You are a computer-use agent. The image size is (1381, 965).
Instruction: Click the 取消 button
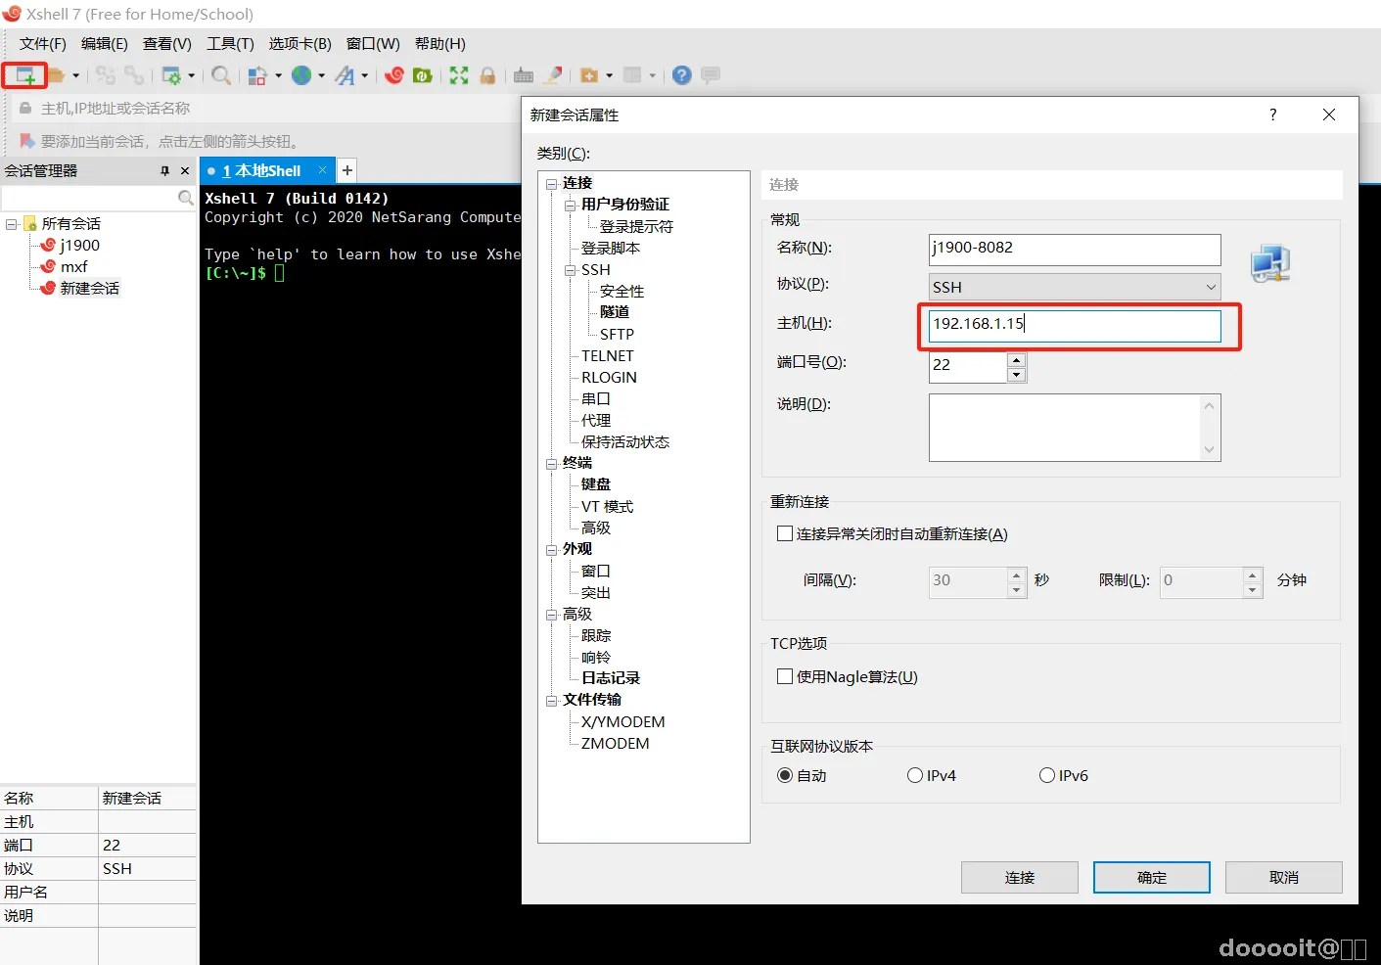pyautogui.click(x=1284, y=878)
